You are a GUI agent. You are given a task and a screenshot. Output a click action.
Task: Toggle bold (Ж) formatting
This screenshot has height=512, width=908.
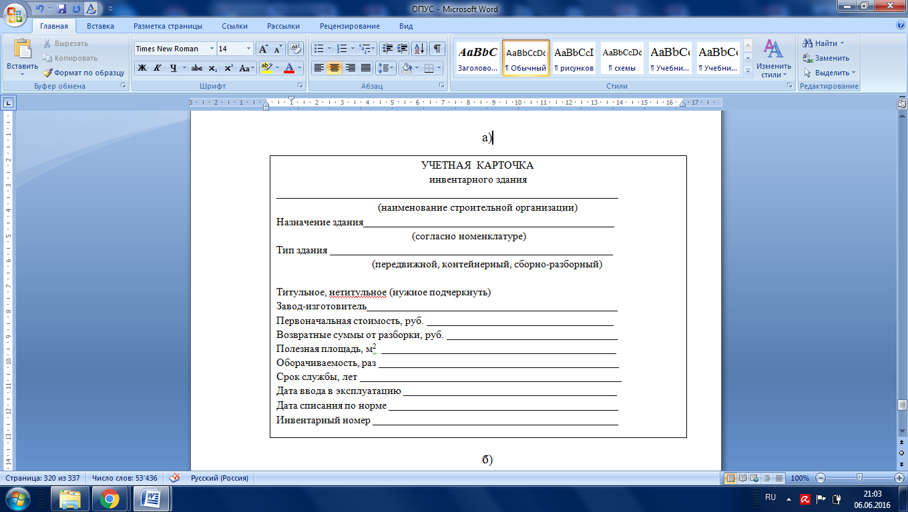click(142, 68)
